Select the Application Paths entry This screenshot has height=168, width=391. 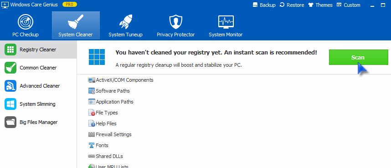tap(111, 102)
